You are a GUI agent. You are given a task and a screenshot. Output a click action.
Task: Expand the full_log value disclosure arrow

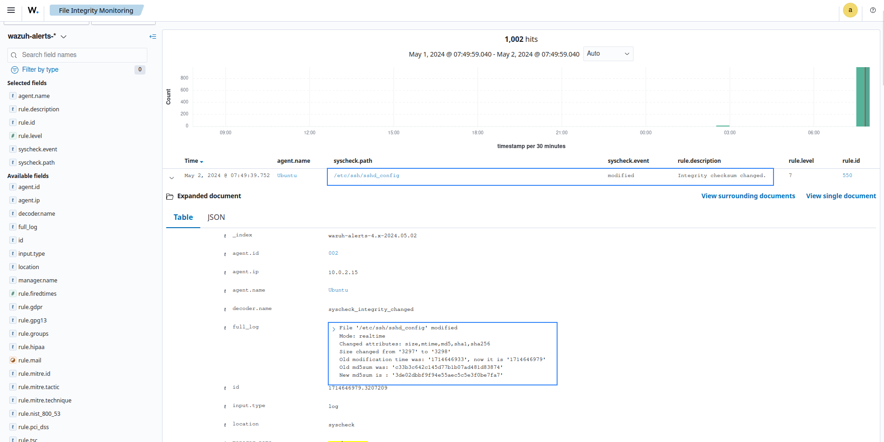(333, 328)
